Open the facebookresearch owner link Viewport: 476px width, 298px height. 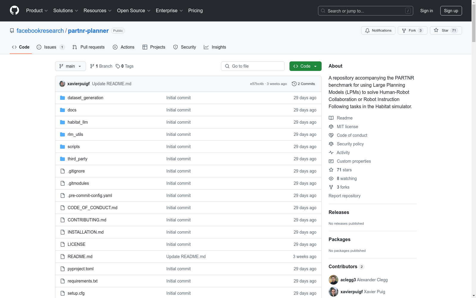[x=40, y=31]
